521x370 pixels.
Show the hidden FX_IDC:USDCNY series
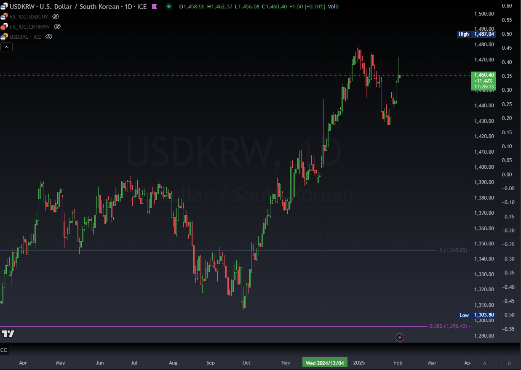[56, 16]
